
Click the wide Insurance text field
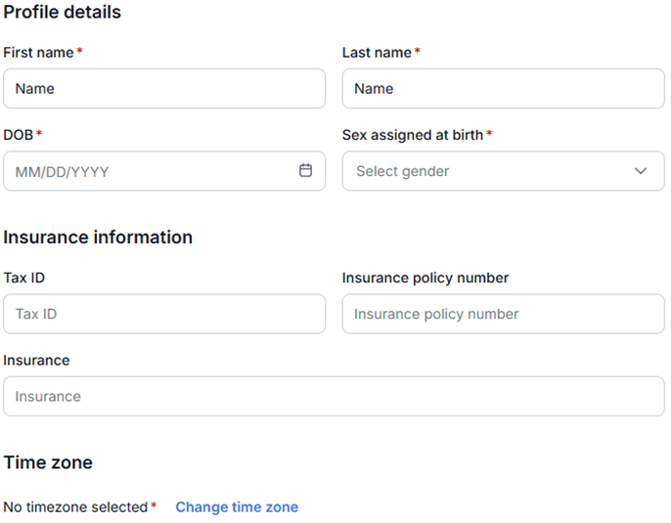(x=334, y=396)
